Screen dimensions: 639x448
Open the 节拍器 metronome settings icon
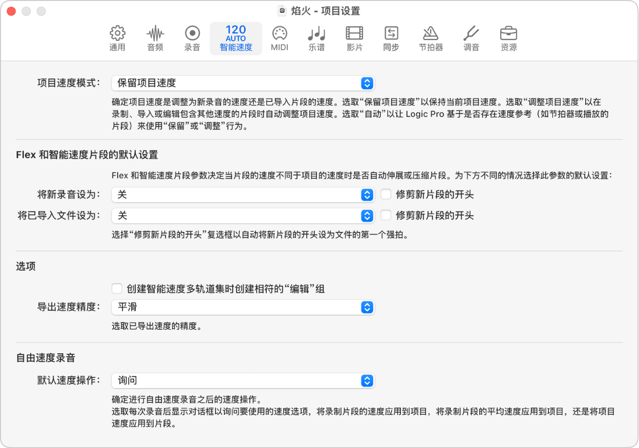[x=431, y=33]
